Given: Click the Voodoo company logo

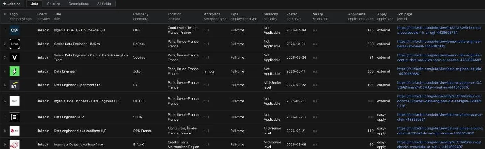Looking at the screenshot, I should [15, 58].
